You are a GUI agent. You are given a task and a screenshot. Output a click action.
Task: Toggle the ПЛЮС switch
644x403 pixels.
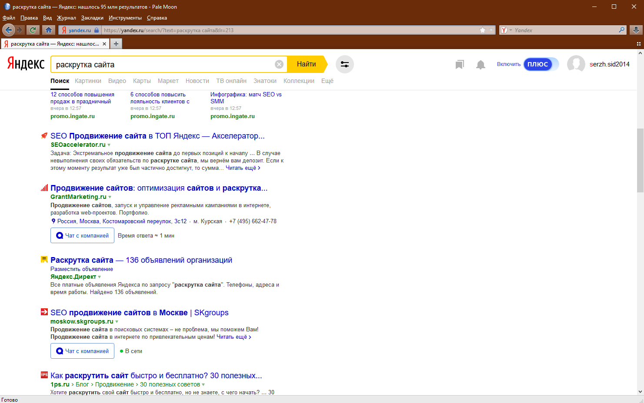541,64
